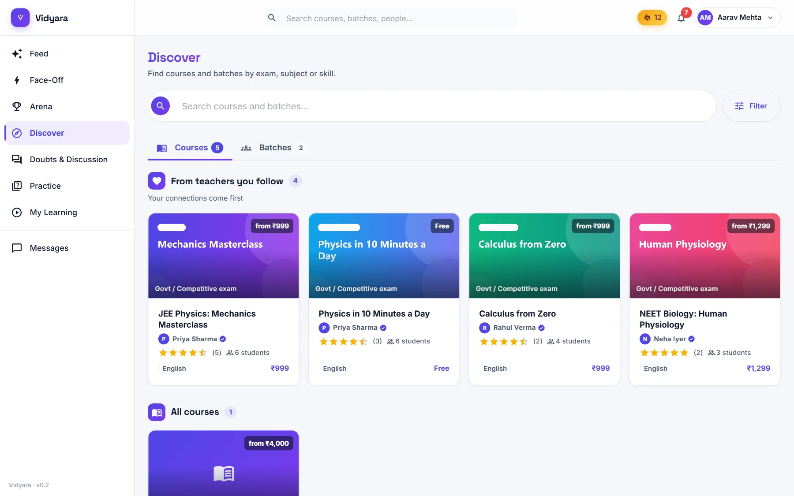Open the from ₹4,000 course cover
Viewport: 794px width, 496px height.
click(x=224, y=463)
